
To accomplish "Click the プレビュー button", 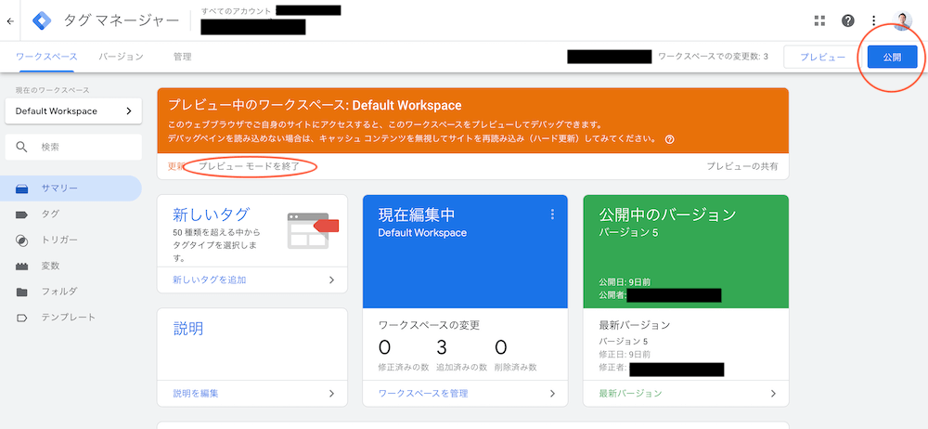I will click(822, 57).
